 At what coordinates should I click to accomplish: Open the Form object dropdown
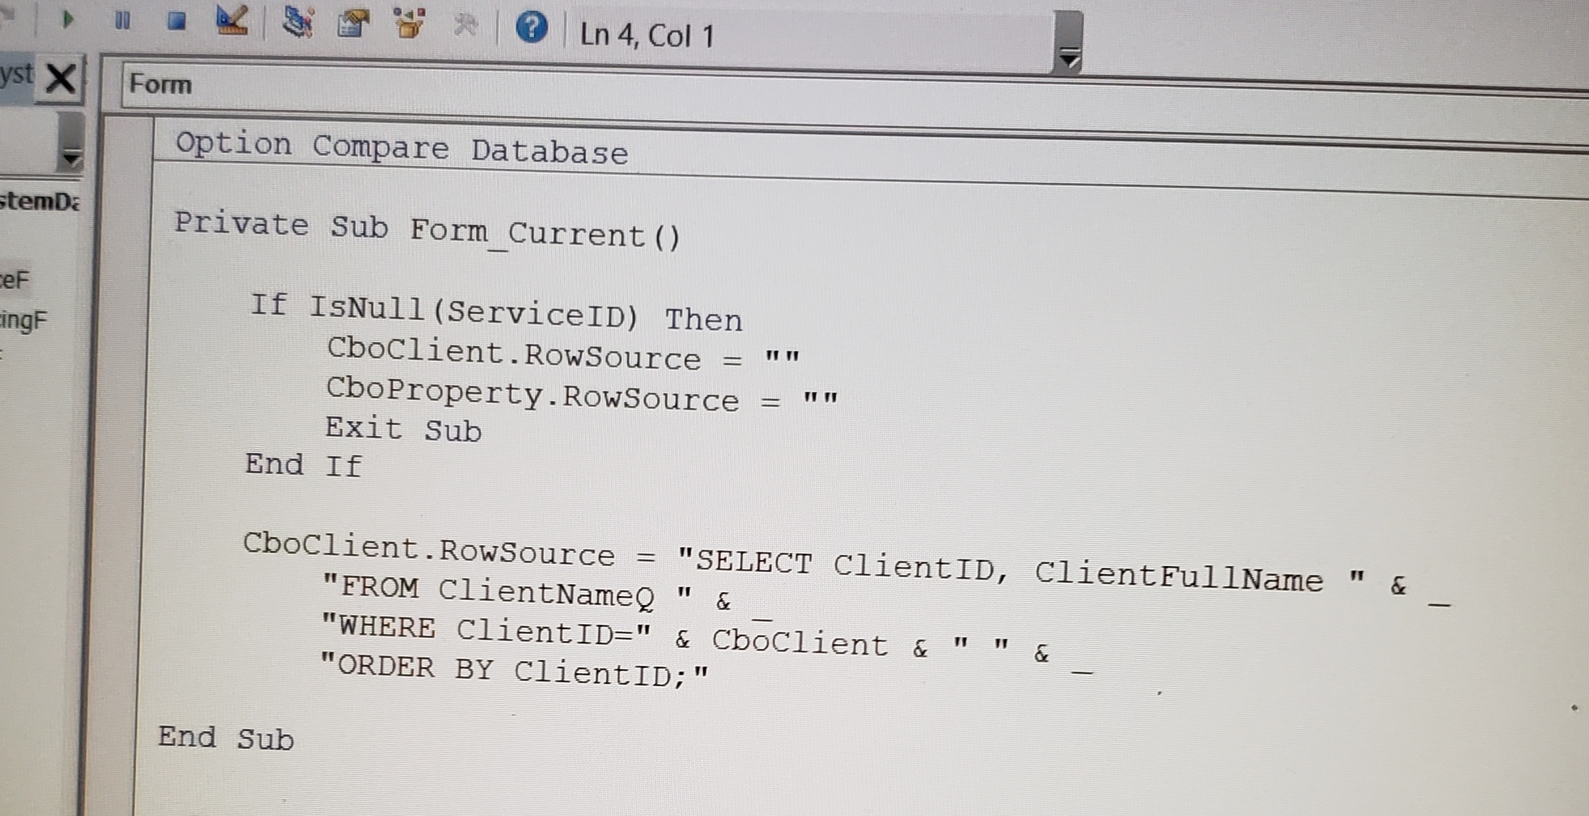tap(160, 84)
